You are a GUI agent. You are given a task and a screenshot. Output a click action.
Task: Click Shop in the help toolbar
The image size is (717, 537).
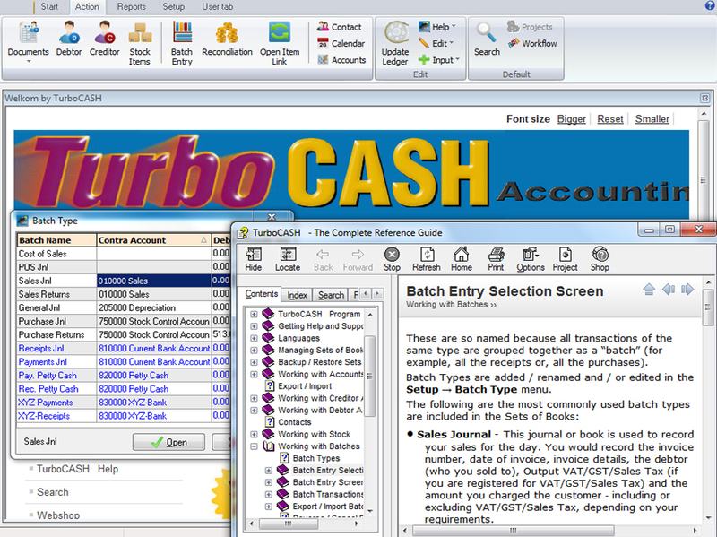pos(600,259)
